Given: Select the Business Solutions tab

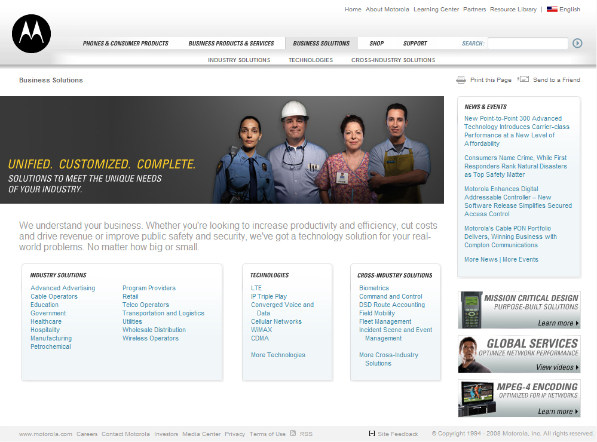Looking at the screenshot, I should (x=321, y=44).
